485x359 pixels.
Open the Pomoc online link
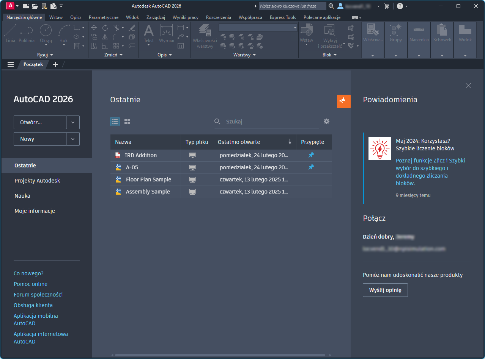pos(30,284)
